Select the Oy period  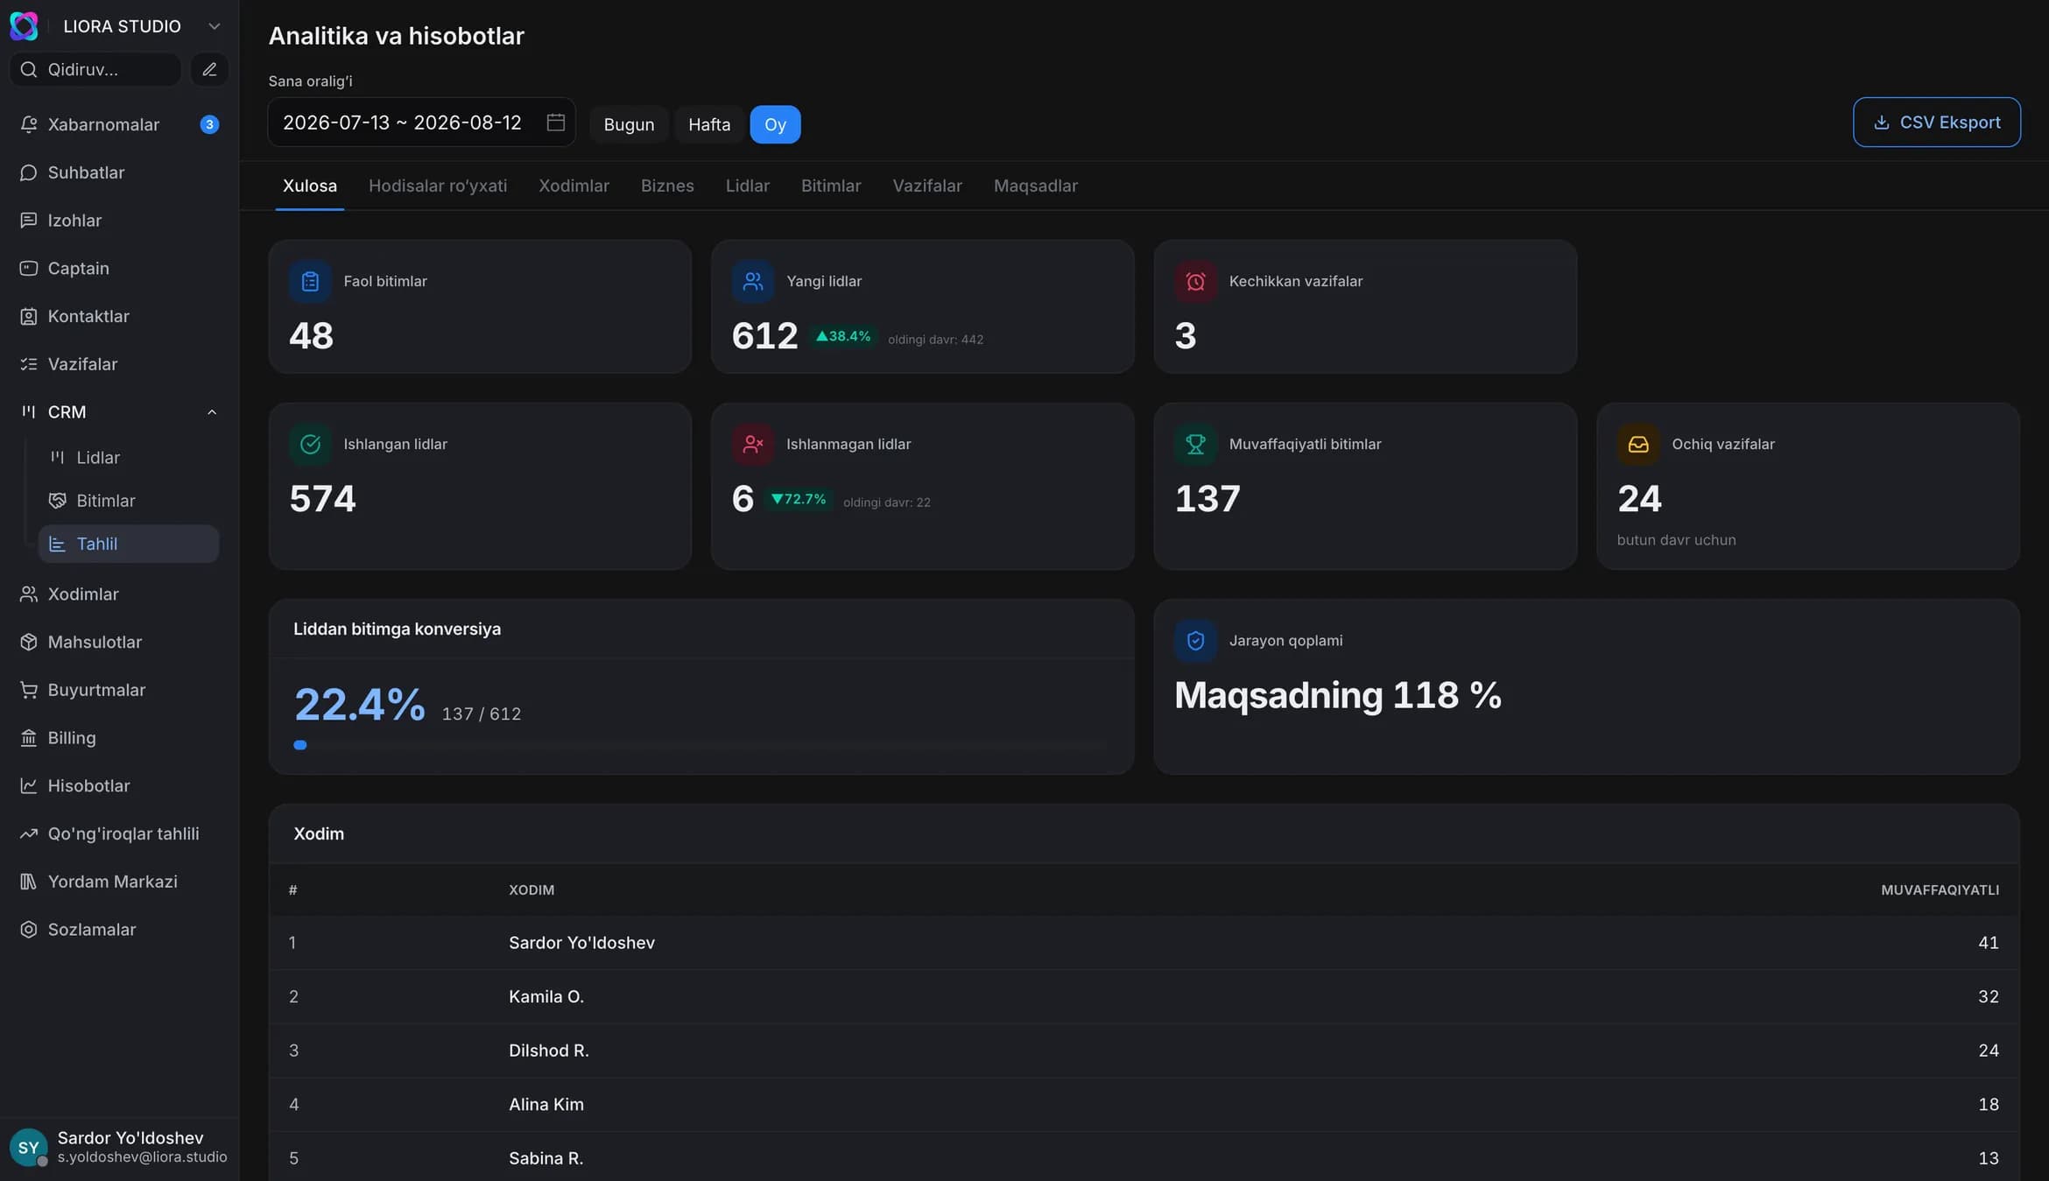(775, 124)
